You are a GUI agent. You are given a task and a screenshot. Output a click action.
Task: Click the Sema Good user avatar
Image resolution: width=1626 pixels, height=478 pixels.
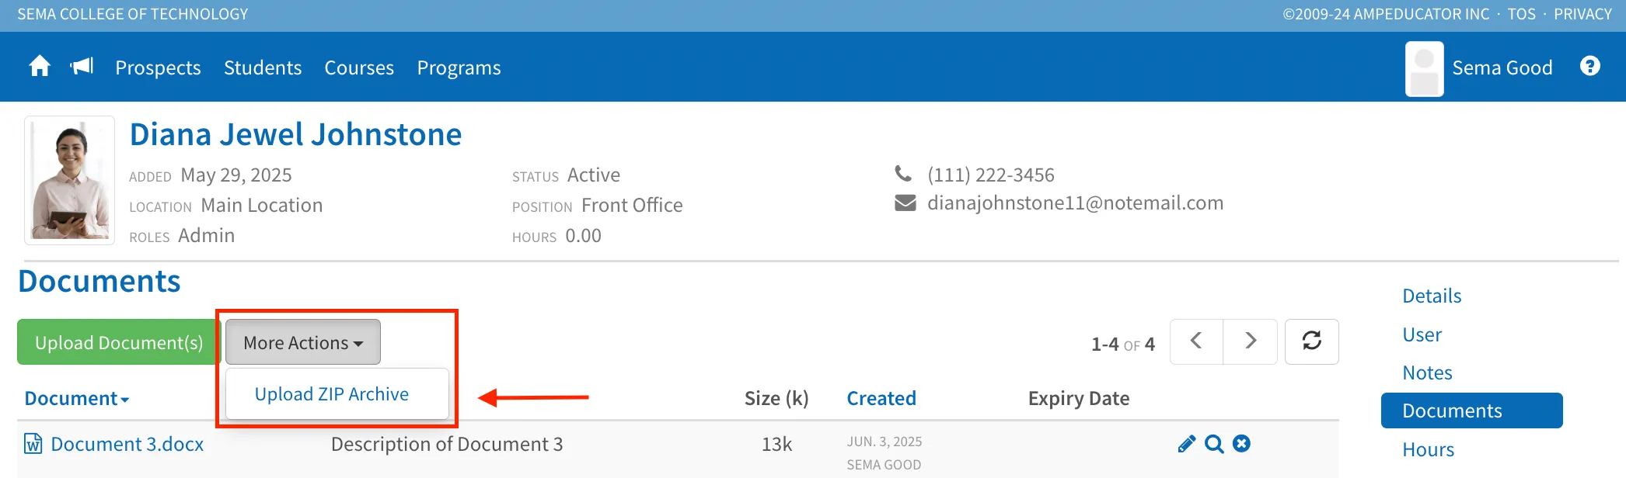click(1424, 69)
